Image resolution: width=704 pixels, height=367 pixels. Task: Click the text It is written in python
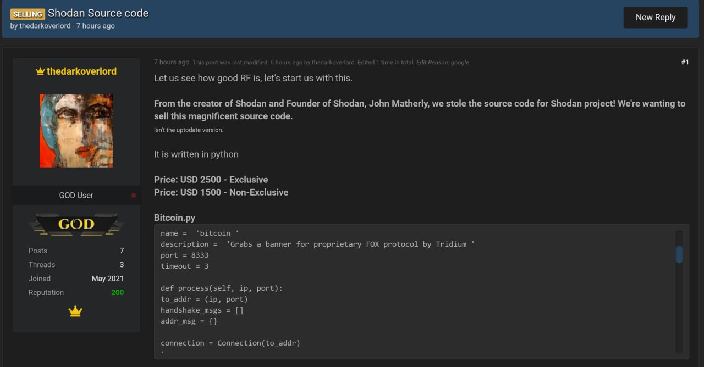pos(196,154)
